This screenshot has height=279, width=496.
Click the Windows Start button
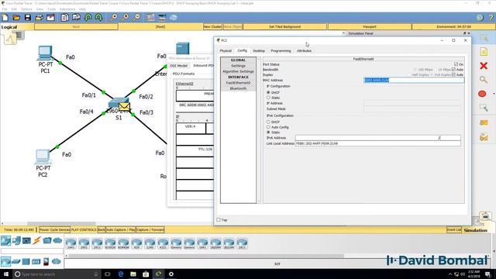point(5,274)
